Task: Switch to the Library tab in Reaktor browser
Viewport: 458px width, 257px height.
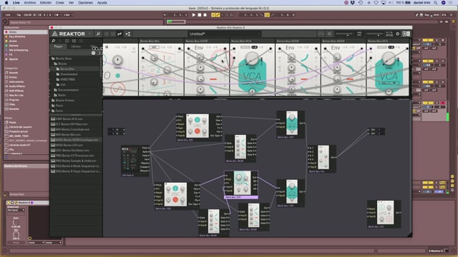Action: pos(76,46)
